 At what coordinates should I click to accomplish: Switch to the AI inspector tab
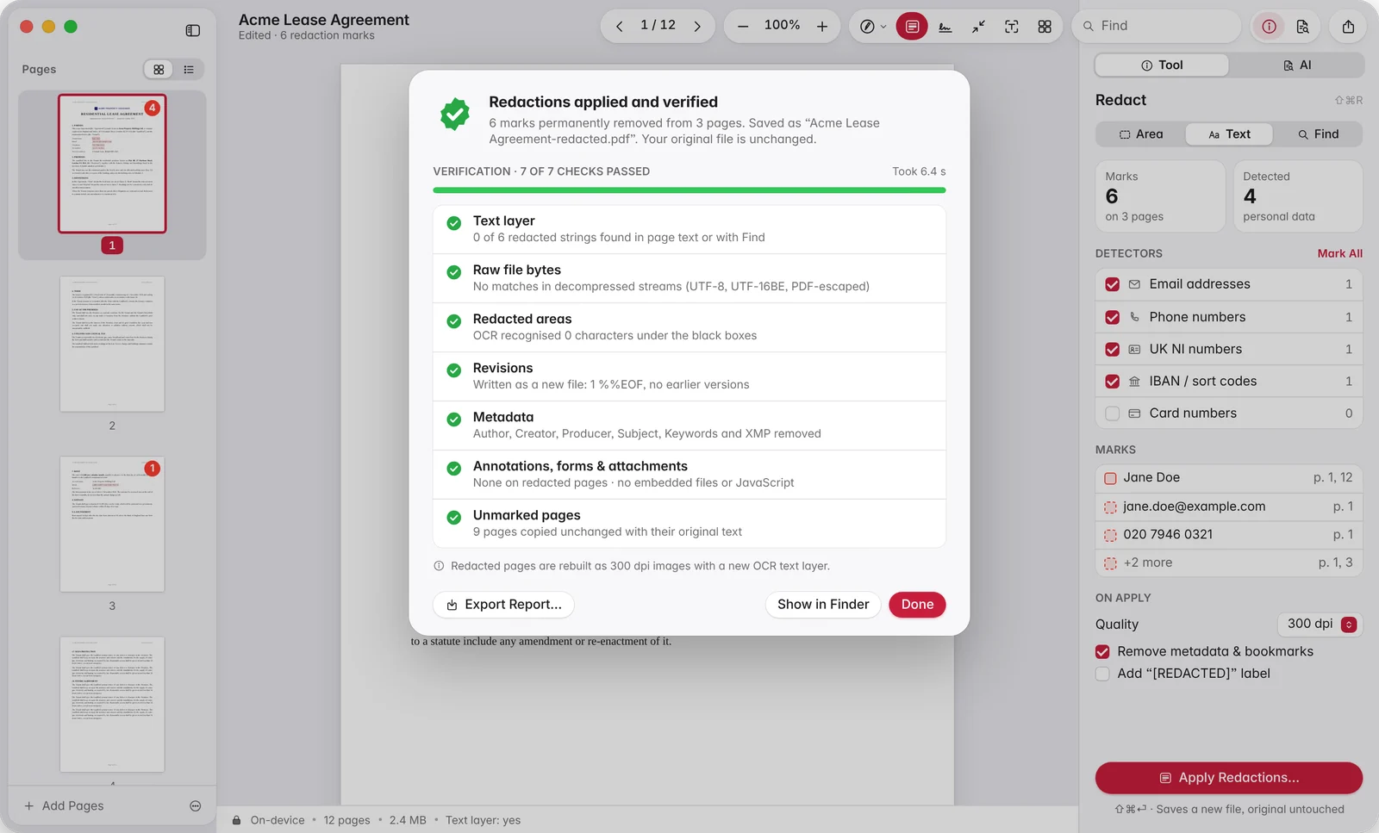coord(1296,65)
